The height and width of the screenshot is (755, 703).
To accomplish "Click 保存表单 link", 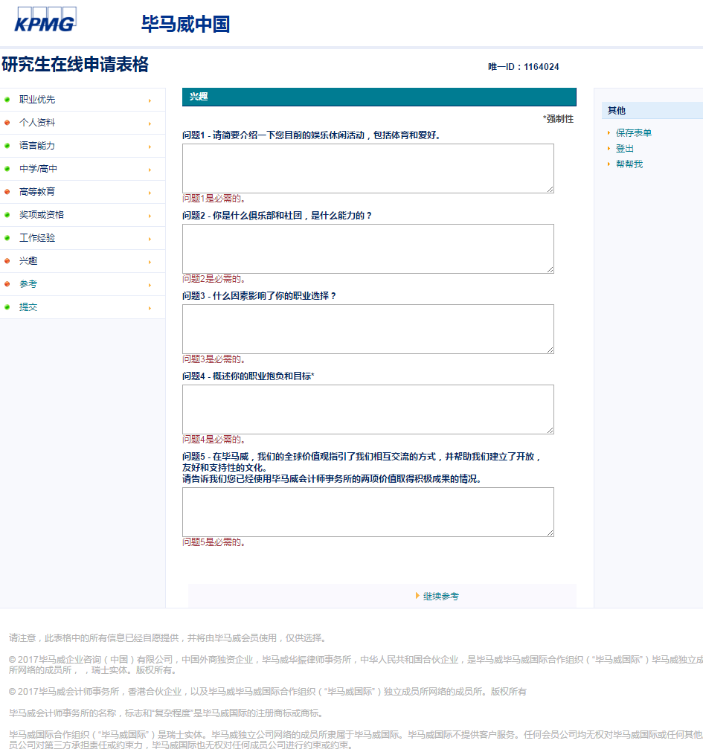I will tap(634, 133).
